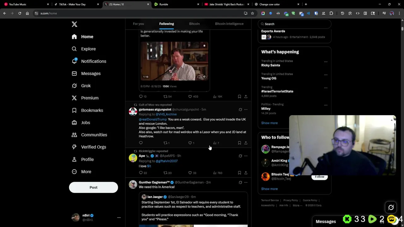Open Bookmarks in sidebar
The height and width of the screenshot is (227, 404).
(x=87, y=110)
